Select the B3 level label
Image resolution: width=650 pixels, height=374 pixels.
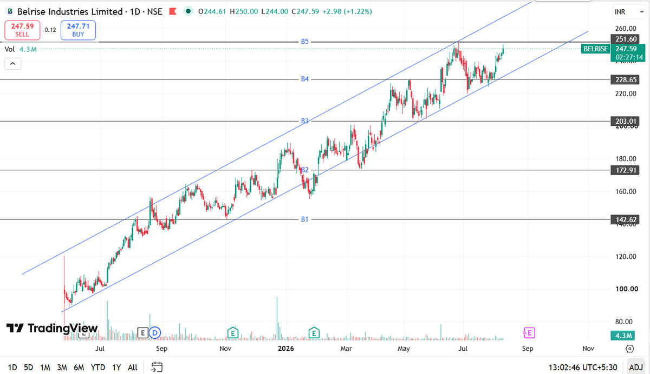coord(305,121)
